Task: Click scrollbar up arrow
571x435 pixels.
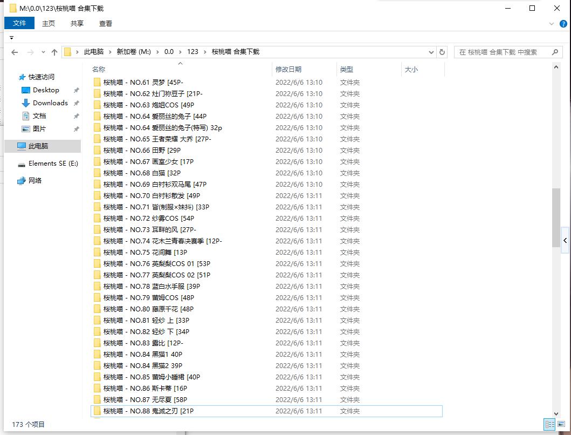Action: [x=556, y=67]
